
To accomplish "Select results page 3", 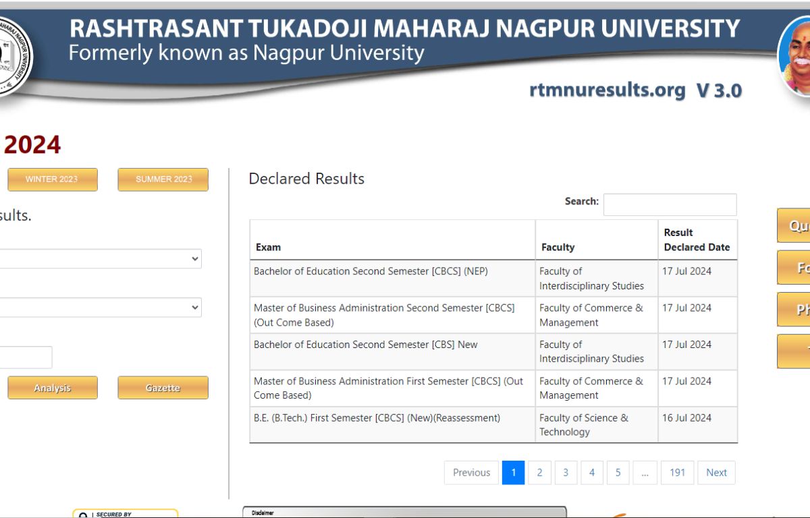I will 566,473.
